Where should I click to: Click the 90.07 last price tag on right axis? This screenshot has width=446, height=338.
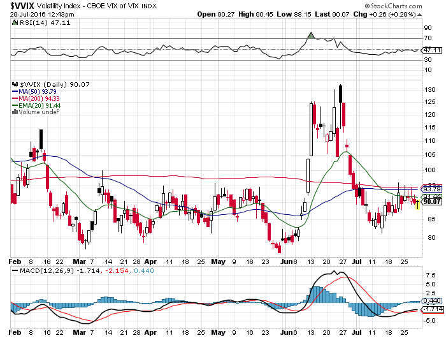click(433, 202)
